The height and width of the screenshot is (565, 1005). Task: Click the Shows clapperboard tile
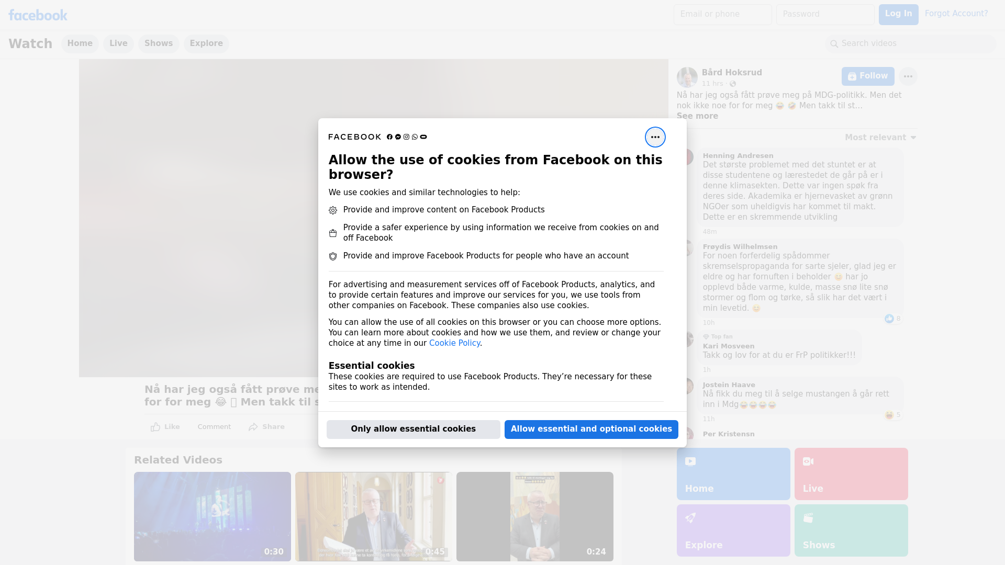pos(851,530)
